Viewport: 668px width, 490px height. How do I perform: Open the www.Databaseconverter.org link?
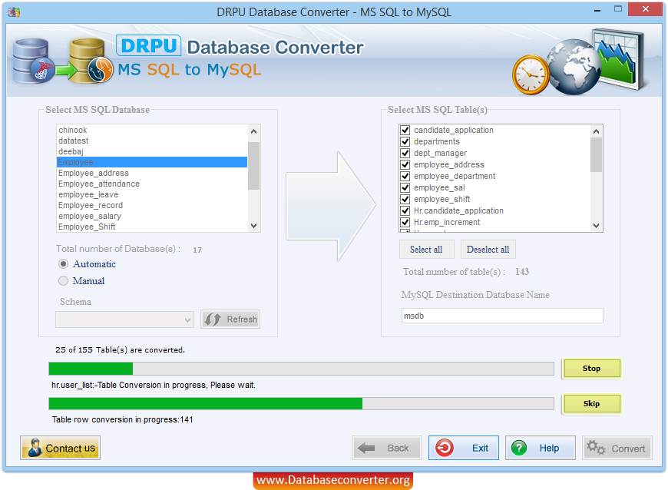coord(333,480)
